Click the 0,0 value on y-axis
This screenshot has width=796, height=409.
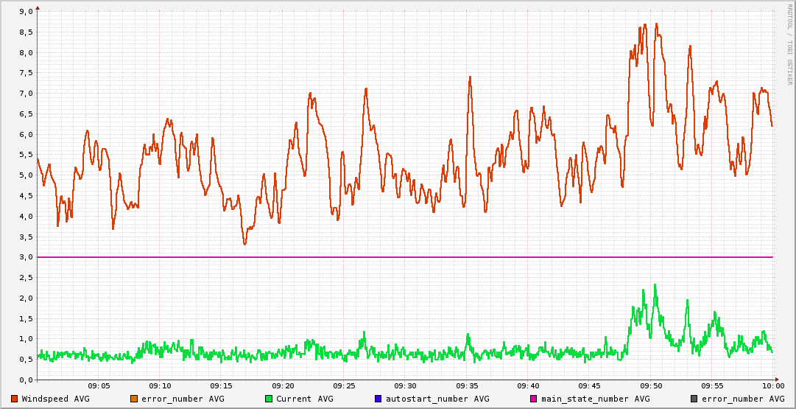(25, 380)
